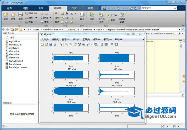Viewport: 187px width, 130px height.
Task: Expand the New (新建) dropdown arrow
Action: [x=5, y=22]
